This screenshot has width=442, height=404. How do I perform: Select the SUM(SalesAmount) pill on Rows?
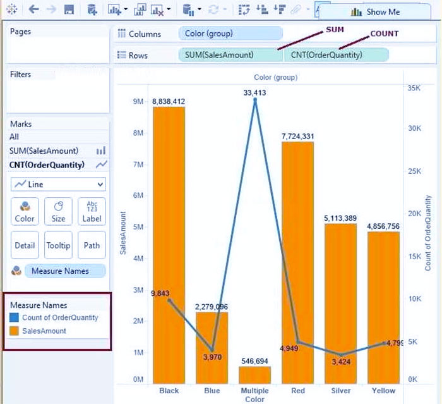click(230, 55)
